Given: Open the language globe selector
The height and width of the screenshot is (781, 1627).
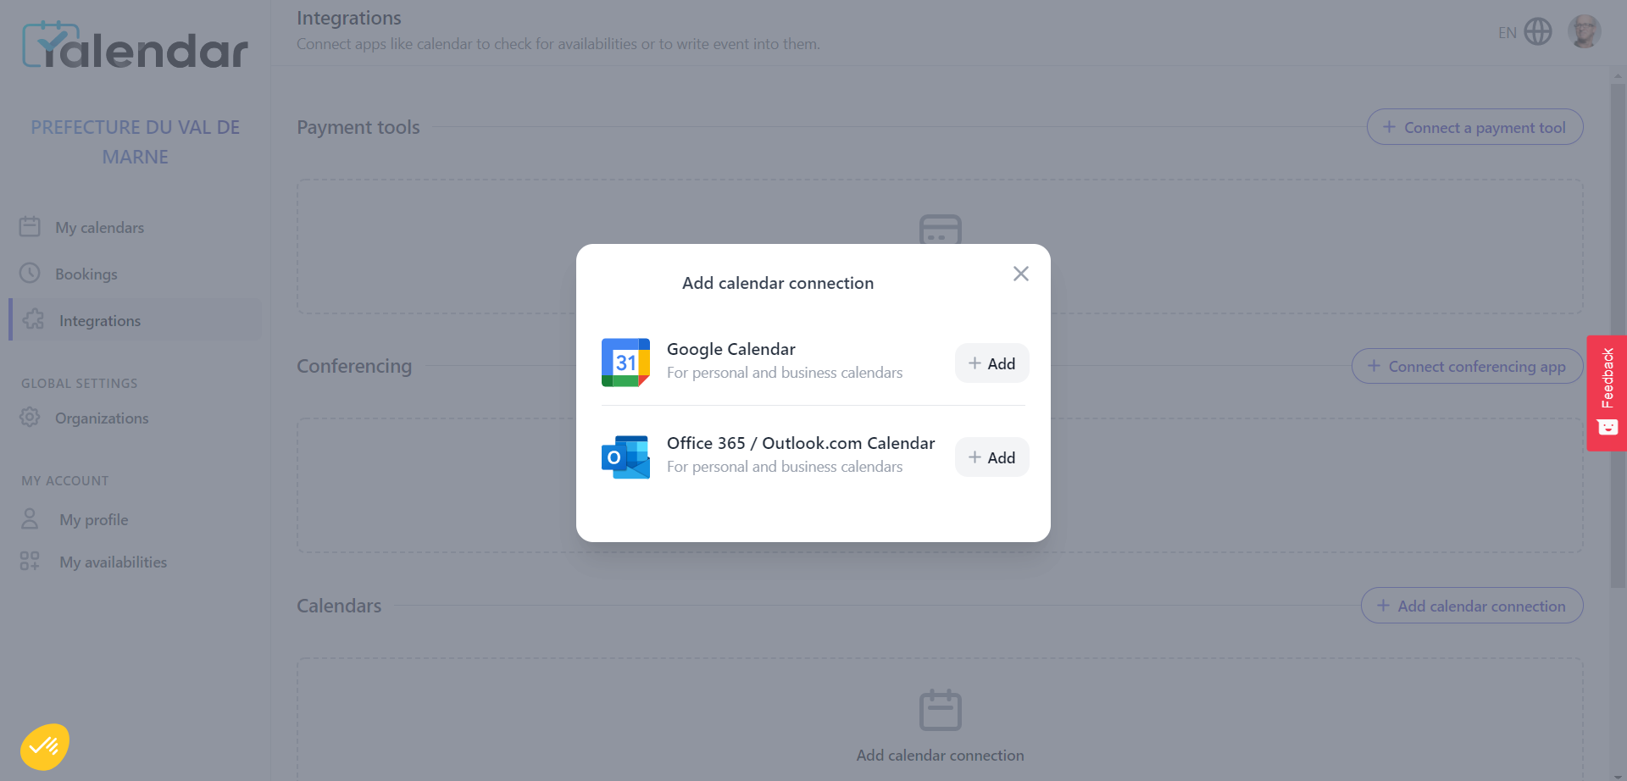Looking at the screenshot, I should click(1538, 32).
